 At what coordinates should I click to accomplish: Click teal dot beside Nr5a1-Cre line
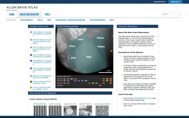[31, 76]
